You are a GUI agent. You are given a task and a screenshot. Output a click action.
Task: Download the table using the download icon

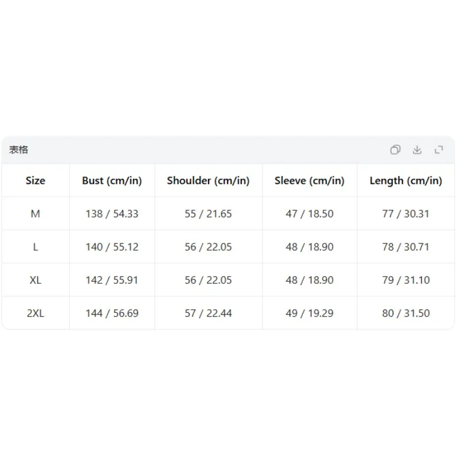click(417, 150)
